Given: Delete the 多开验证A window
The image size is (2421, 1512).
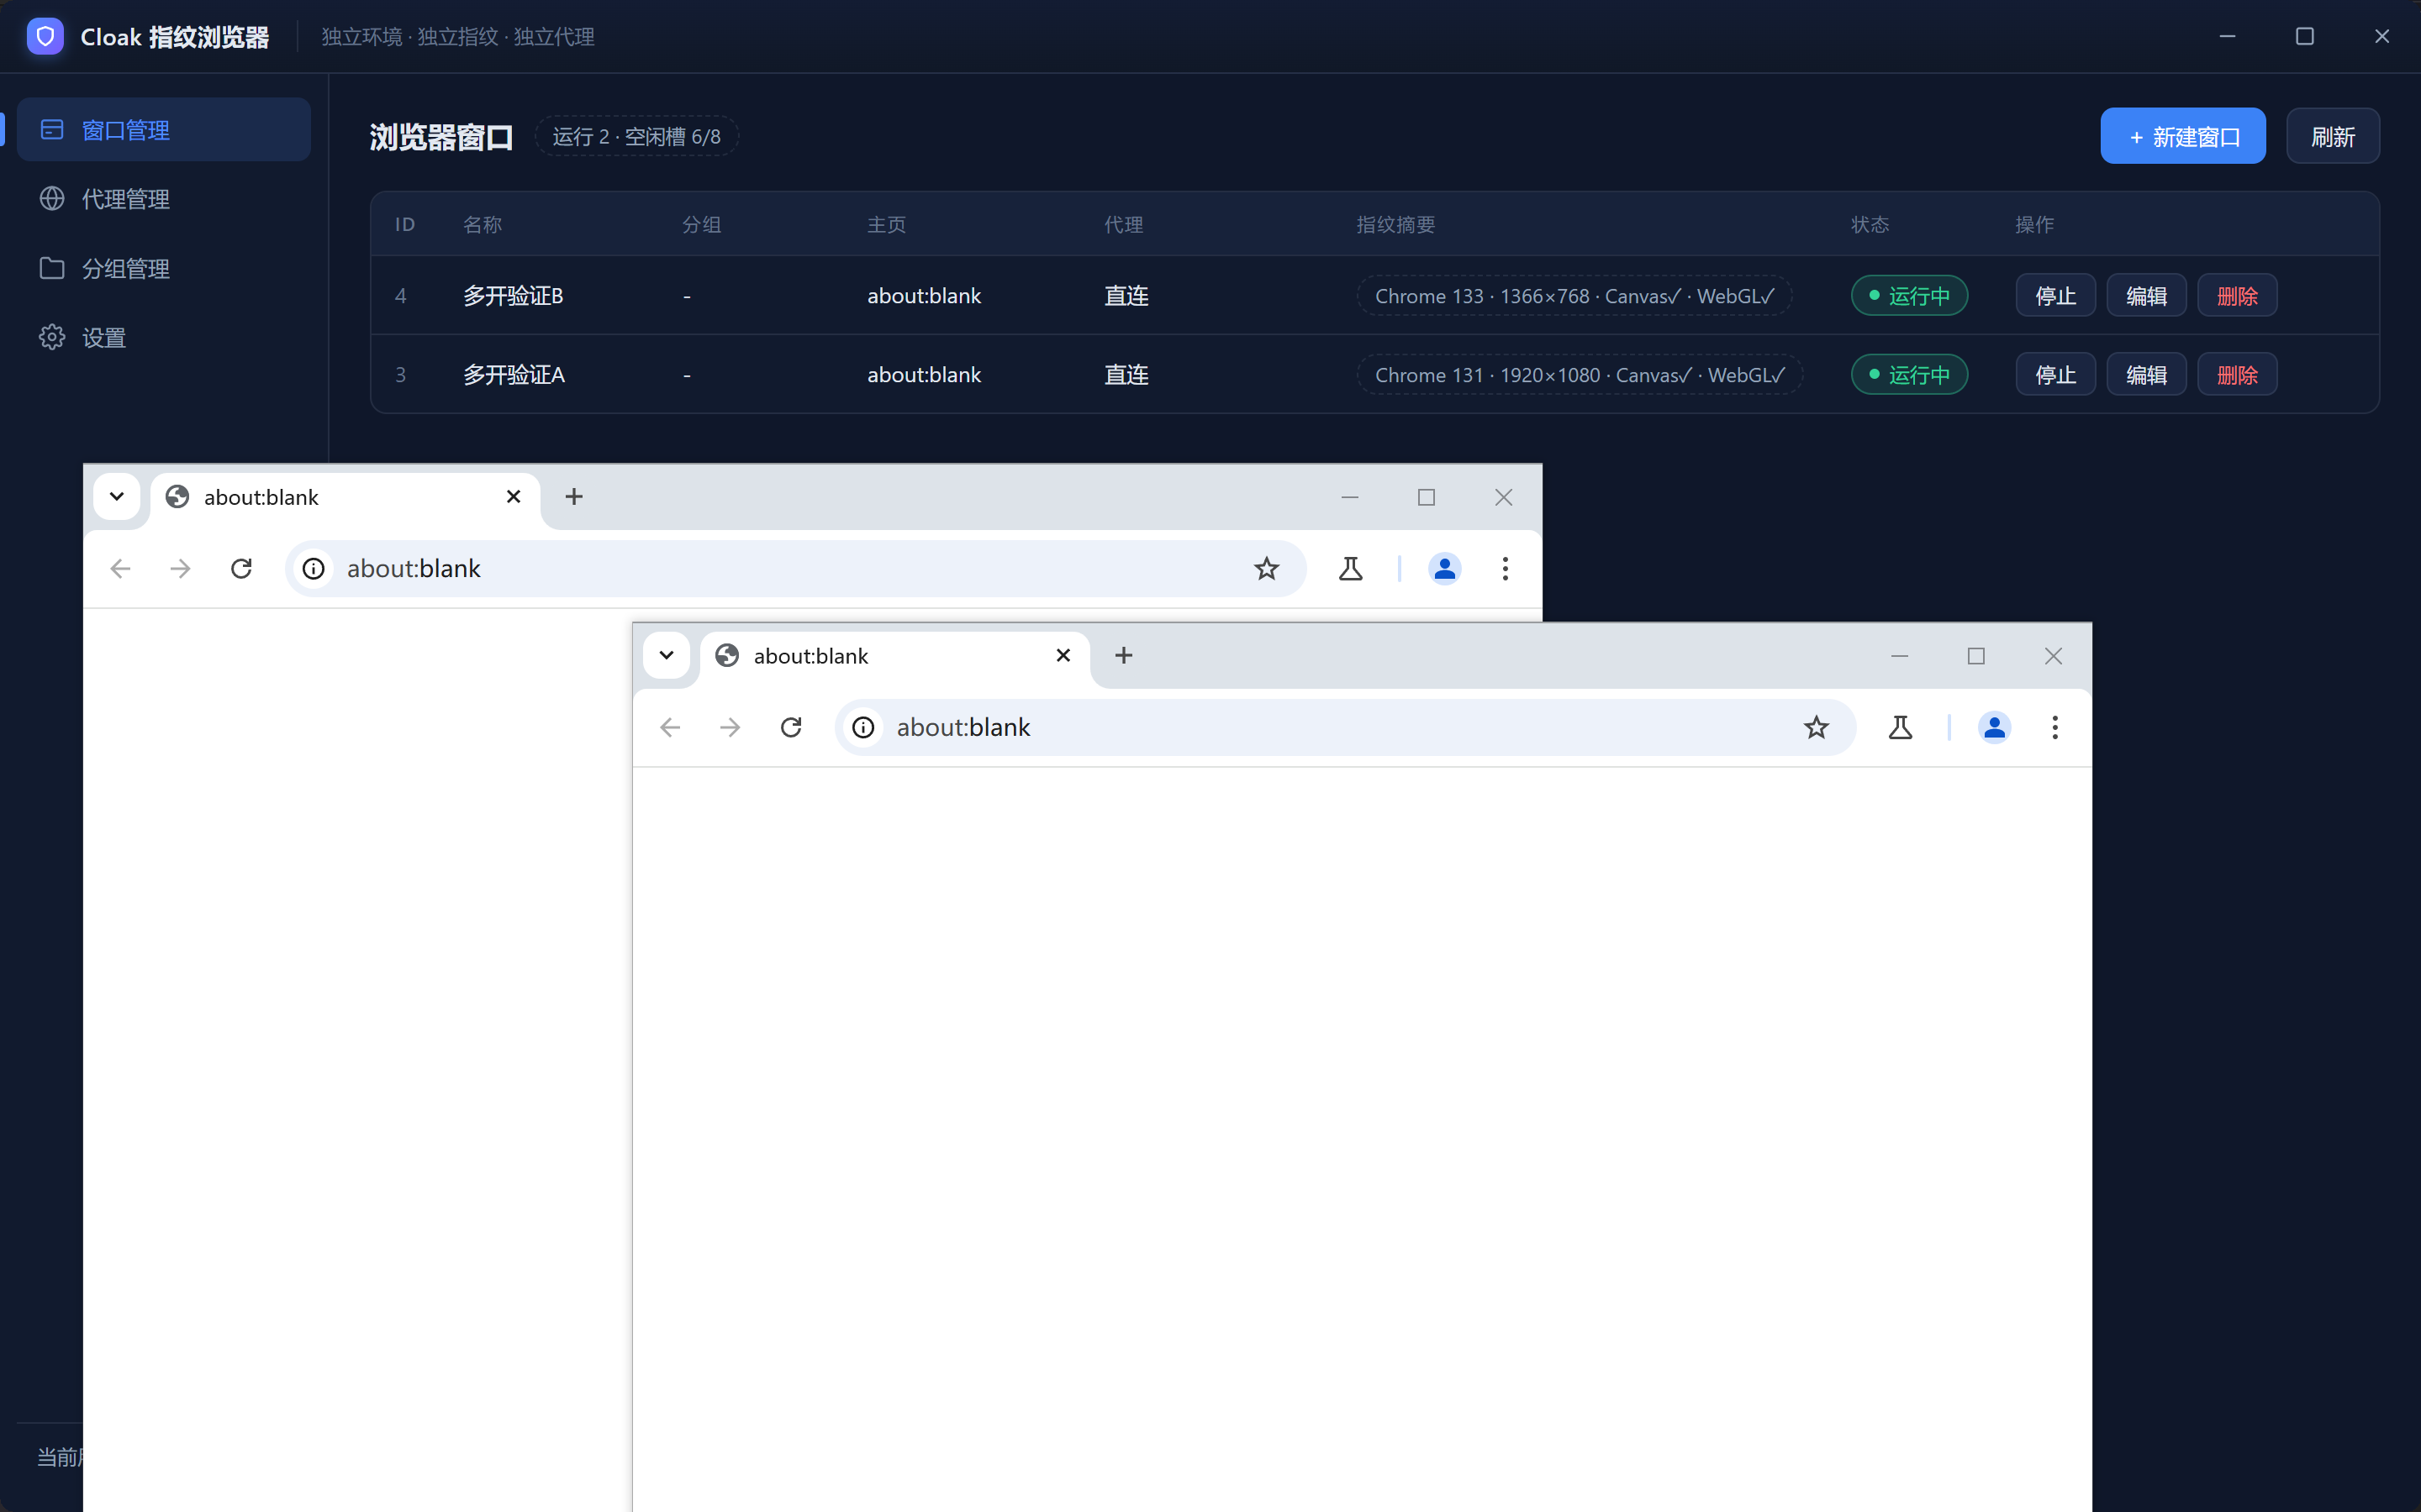Looking at the screenshot, I should (x=2237, y=375).
